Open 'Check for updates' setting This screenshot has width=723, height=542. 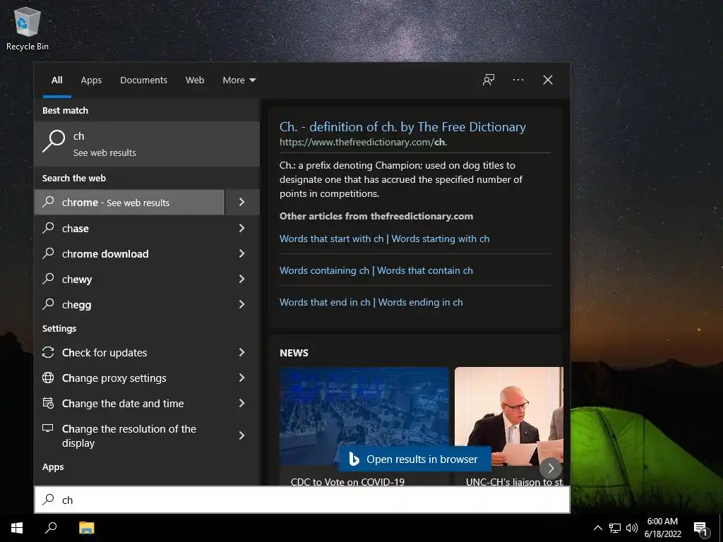[130, 352]
